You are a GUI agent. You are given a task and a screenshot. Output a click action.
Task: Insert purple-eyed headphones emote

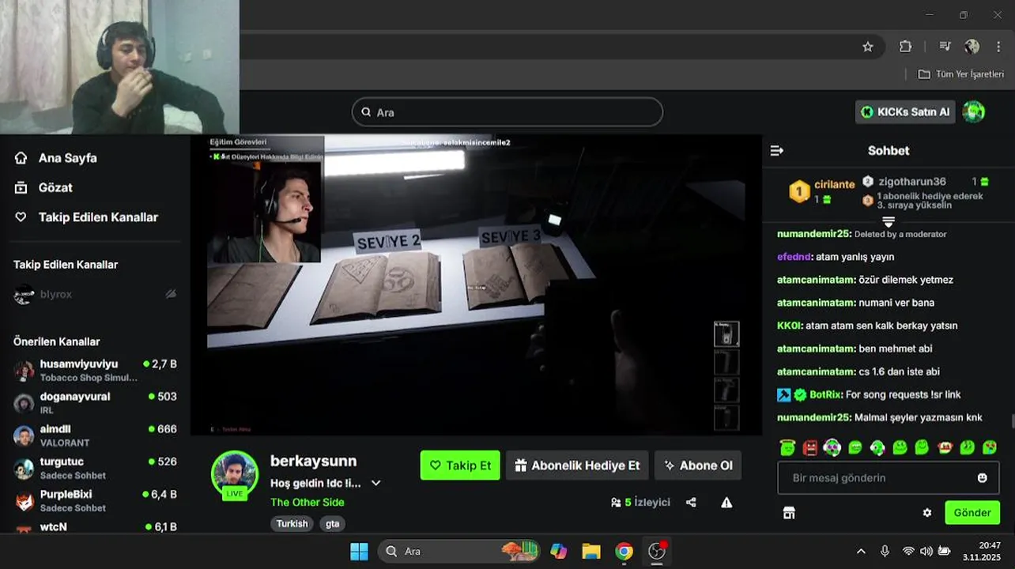[x=832, y=447]
